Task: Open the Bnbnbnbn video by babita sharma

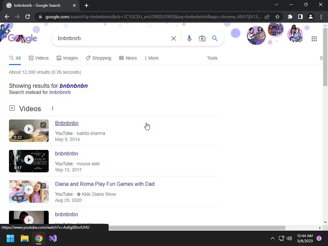Action: tap(67, 123)
